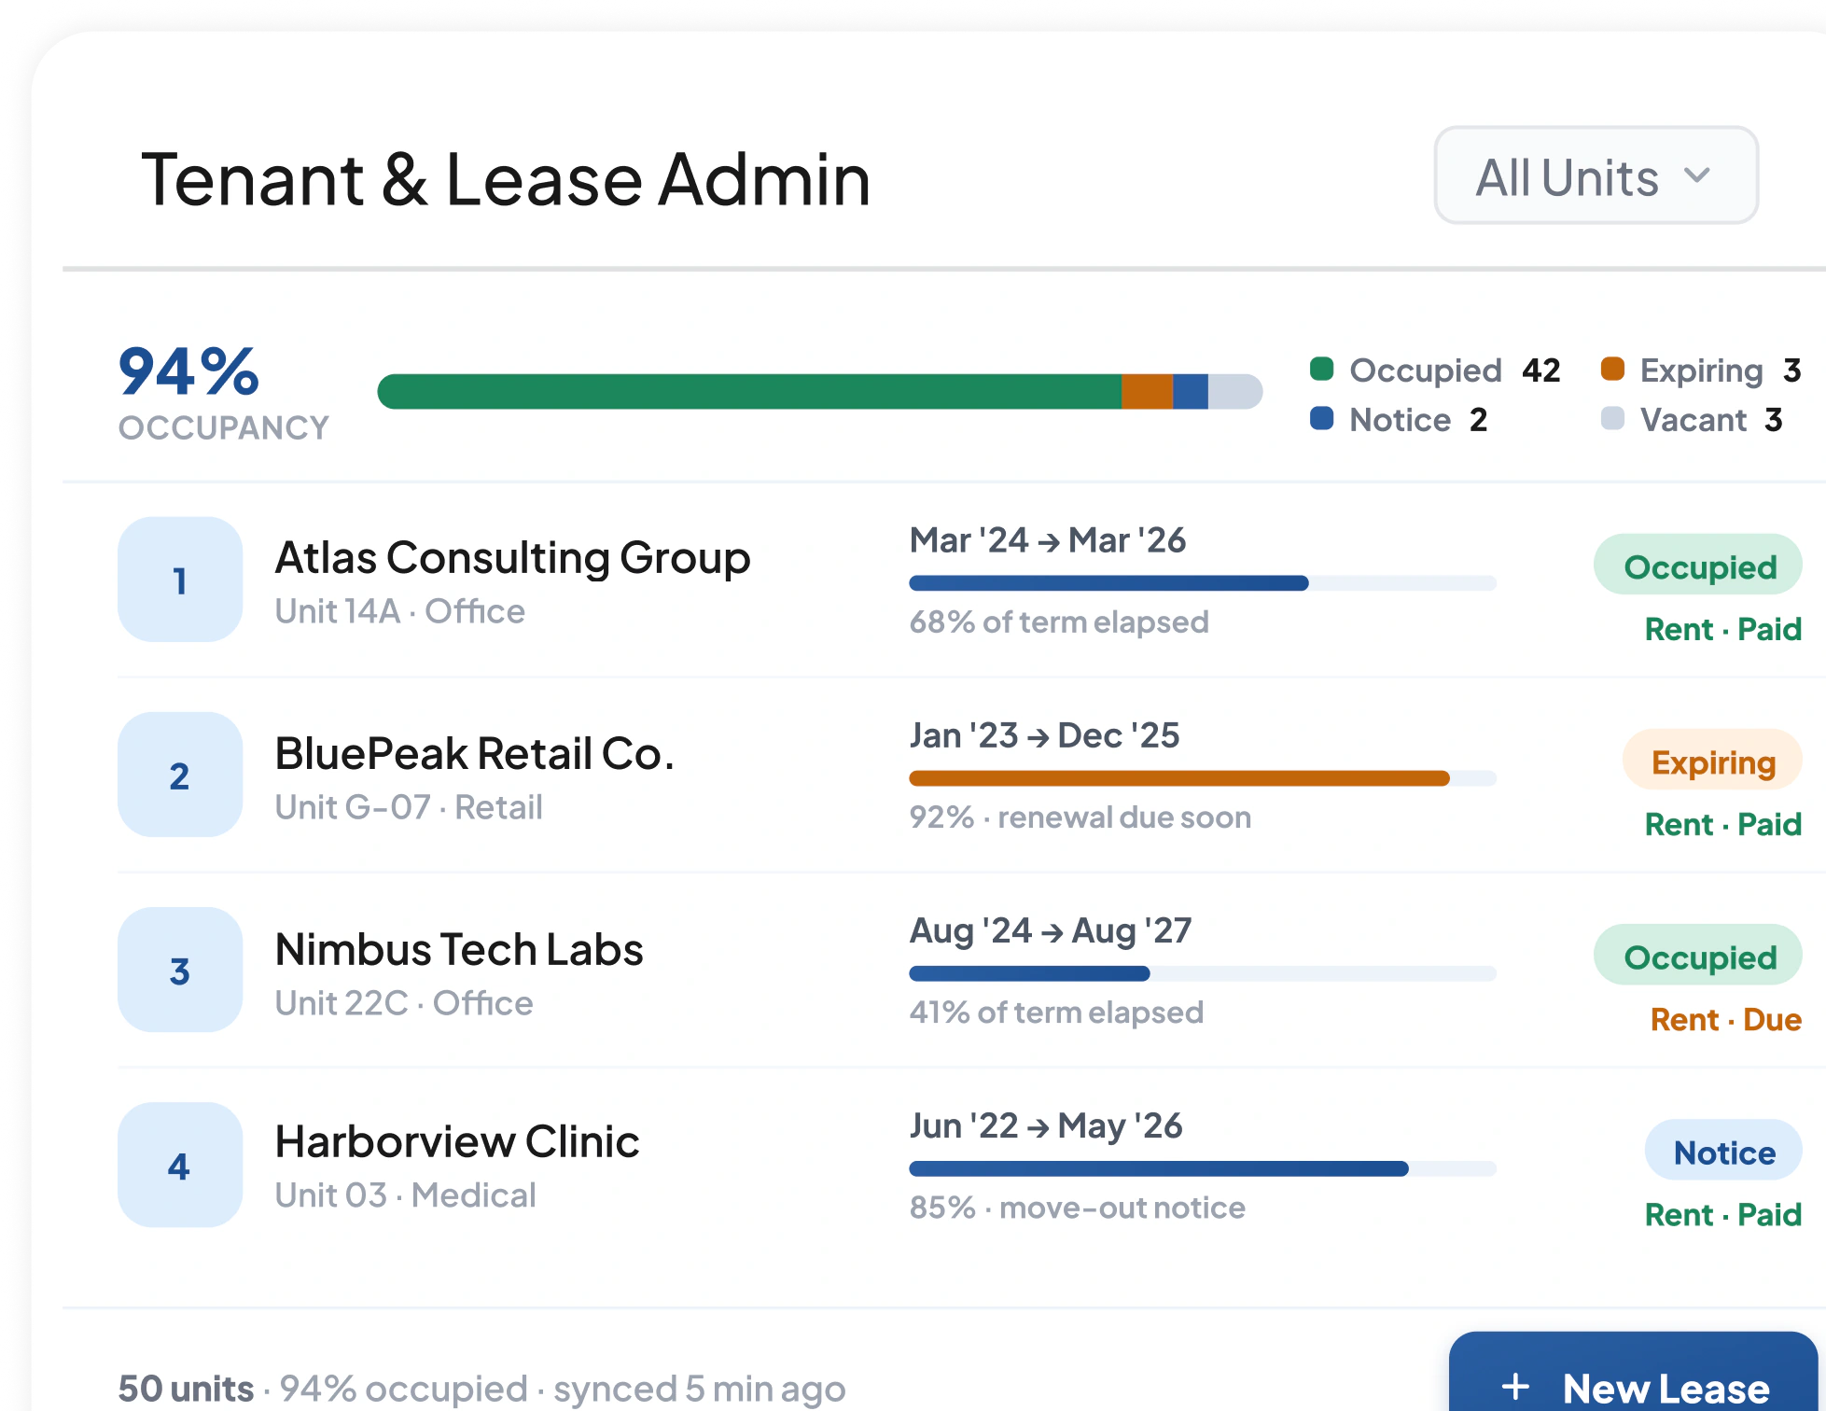Open Atlas Consulting Group tenant
The width and height of the screenshot is (1826, 1411).
tap(512, 558)
